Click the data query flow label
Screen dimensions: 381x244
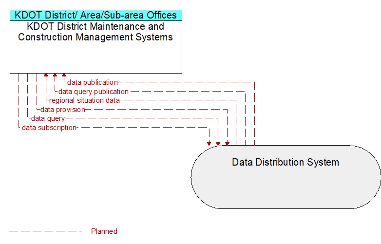pyautogui.click(x=48, y=118)
